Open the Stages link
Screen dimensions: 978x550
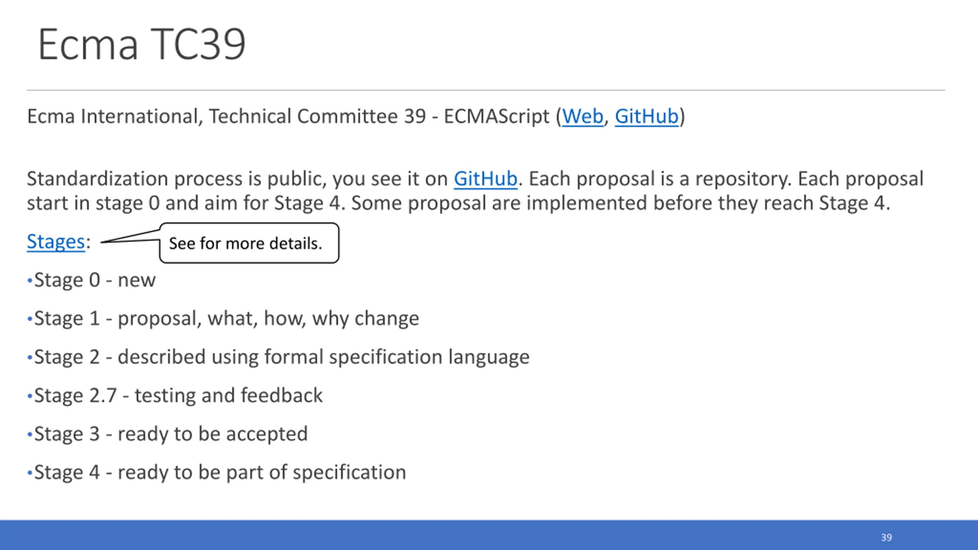click(56, 242)
